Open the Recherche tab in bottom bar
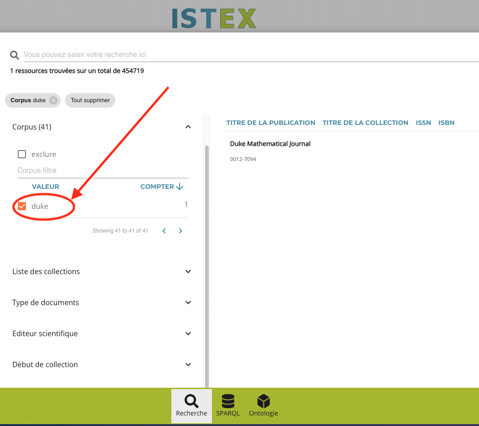 [x=191, y=406]
